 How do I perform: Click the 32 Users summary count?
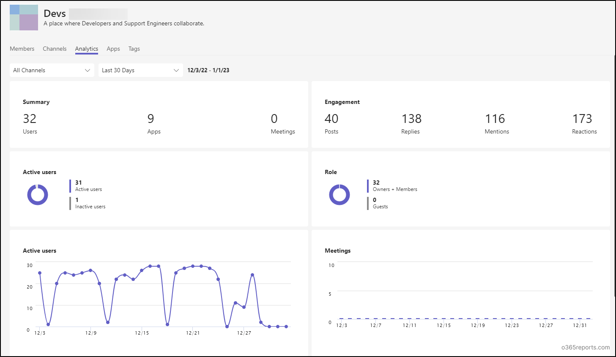click(30, 124)
